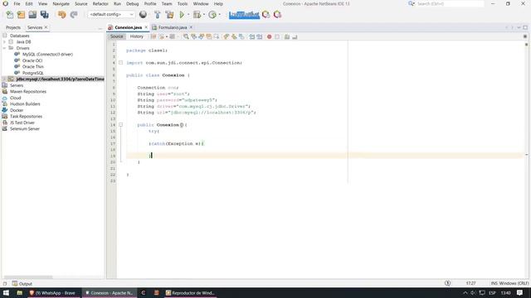Open the File menu

click(17, 3)
